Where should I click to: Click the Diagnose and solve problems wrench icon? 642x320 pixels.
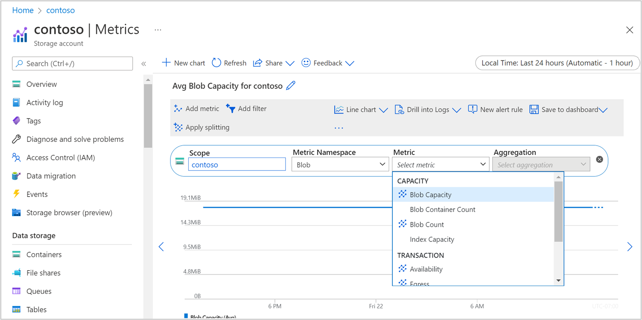point(16,139)
